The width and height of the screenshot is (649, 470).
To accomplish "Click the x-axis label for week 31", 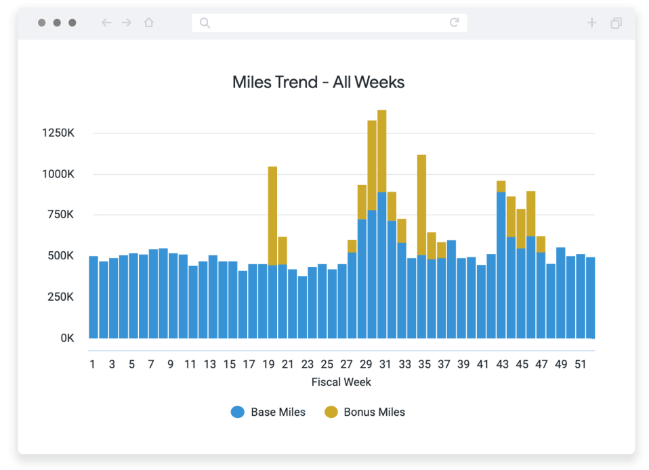I will (x=385, y=364).
